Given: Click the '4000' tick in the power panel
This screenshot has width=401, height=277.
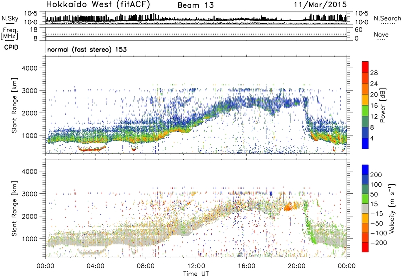Looking at the screenshot, I should coord(30,68).
